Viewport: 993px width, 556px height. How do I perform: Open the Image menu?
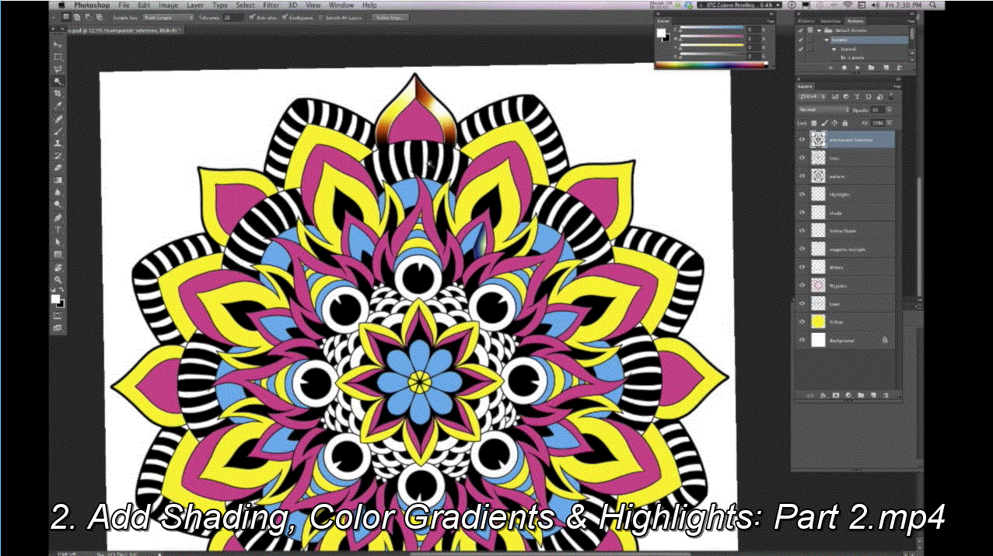click(x=168, y=5)
